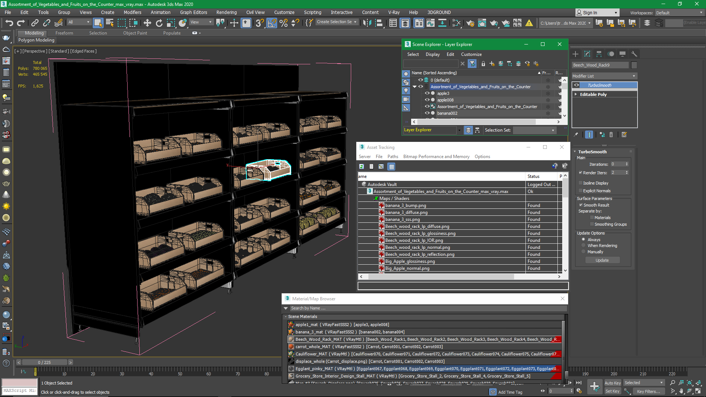
Task: Toggle Scene Explorer filter funnel icon
Action: [x=473, y=64]
